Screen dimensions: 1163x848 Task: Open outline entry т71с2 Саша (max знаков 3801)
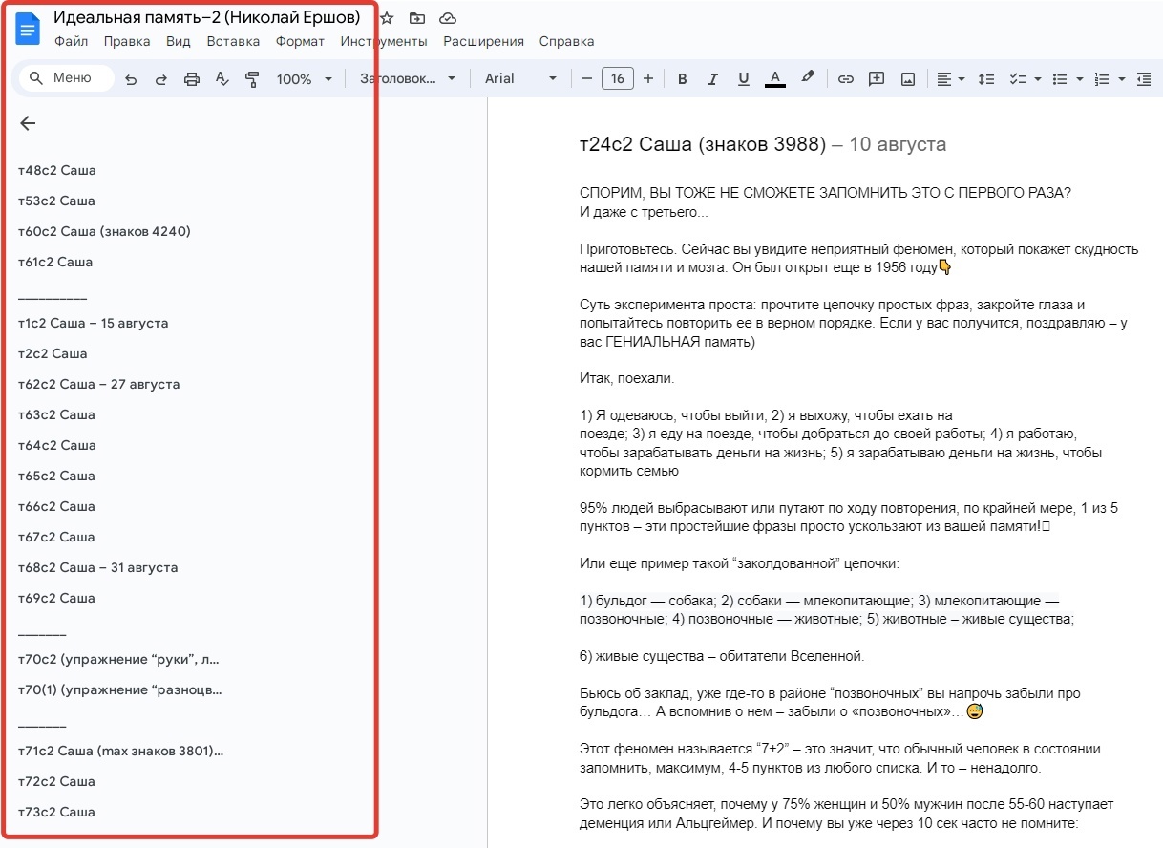[121, 751]
